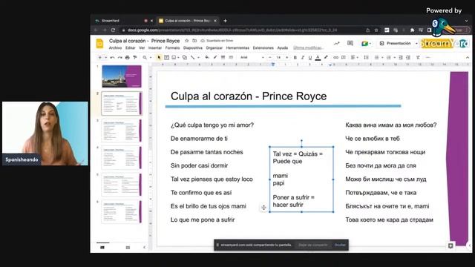Click the increase indent icon
The width and height of the screenshot is (475, 267).
pyautogui.click(x=408, y=58)
